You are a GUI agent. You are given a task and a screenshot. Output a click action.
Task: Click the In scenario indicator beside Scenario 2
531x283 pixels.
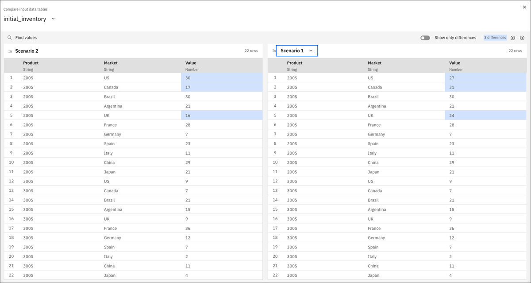9,50
